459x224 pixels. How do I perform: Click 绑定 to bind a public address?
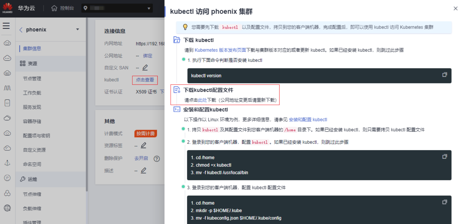[148, 56]
